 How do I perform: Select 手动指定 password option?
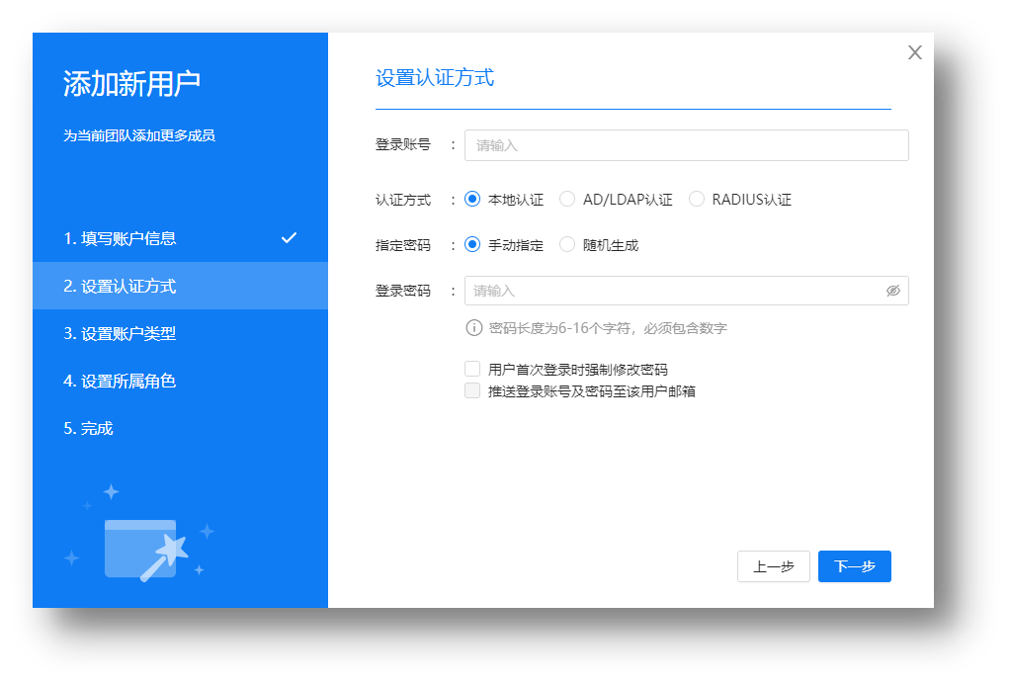pyautogui.click(x=472, y=245)
